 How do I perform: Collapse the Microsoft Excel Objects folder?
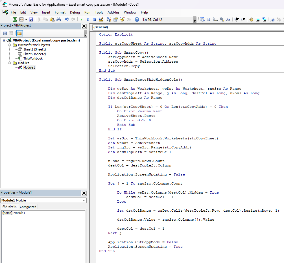coord(9,45)
